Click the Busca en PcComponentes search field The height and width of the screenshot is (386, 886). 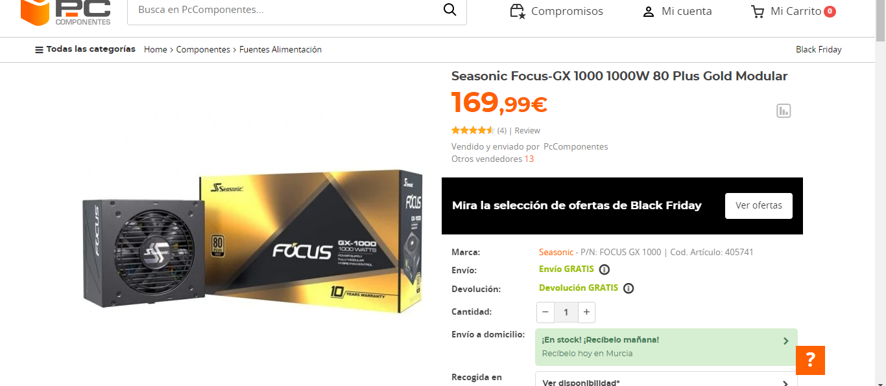pos(284,10)
